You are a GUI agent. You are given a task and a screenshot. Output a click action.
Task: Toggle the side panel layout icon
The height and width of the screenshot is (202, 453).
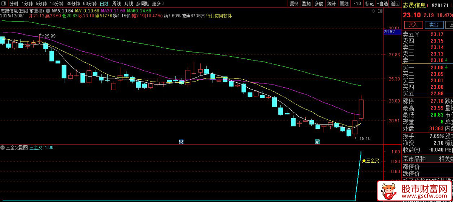click(x=380, y=11)
